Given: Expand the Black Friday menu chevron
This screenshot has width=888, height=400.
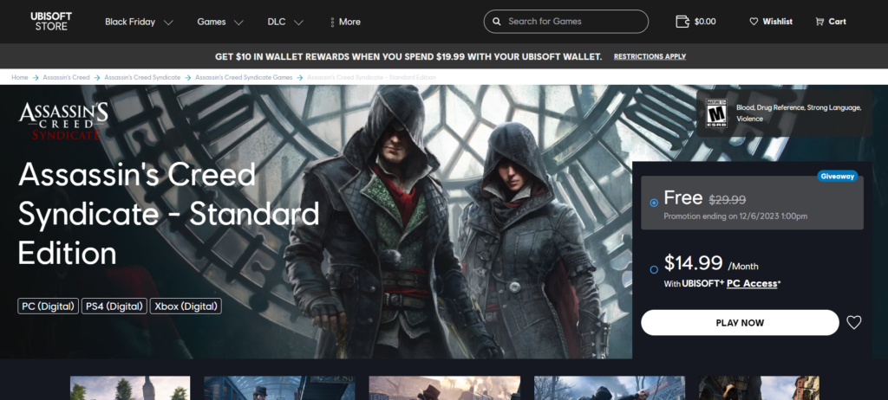Looking at the screenshot, I should (x=168, y=23).
